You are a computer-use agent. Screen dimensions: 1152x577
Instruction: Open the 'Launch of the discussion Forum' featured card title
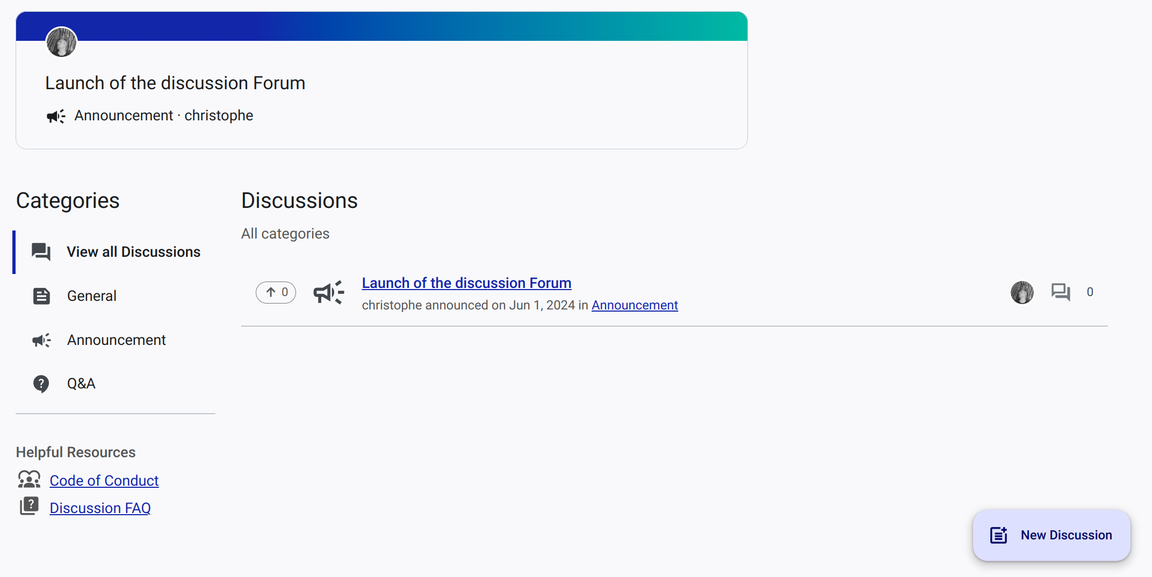(x=175, y=83)
